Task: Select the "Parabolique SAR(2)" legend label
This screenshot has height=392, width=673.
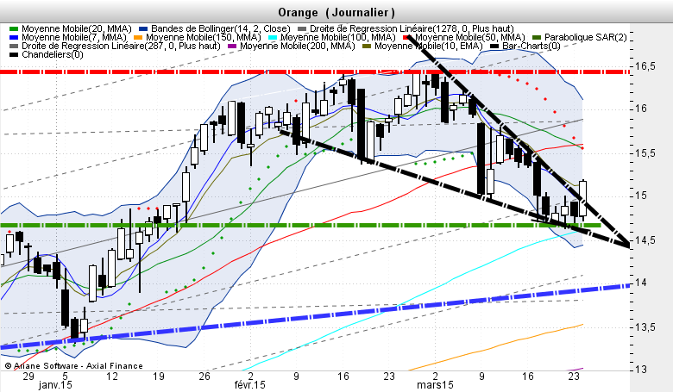Action: coord(586,37)
